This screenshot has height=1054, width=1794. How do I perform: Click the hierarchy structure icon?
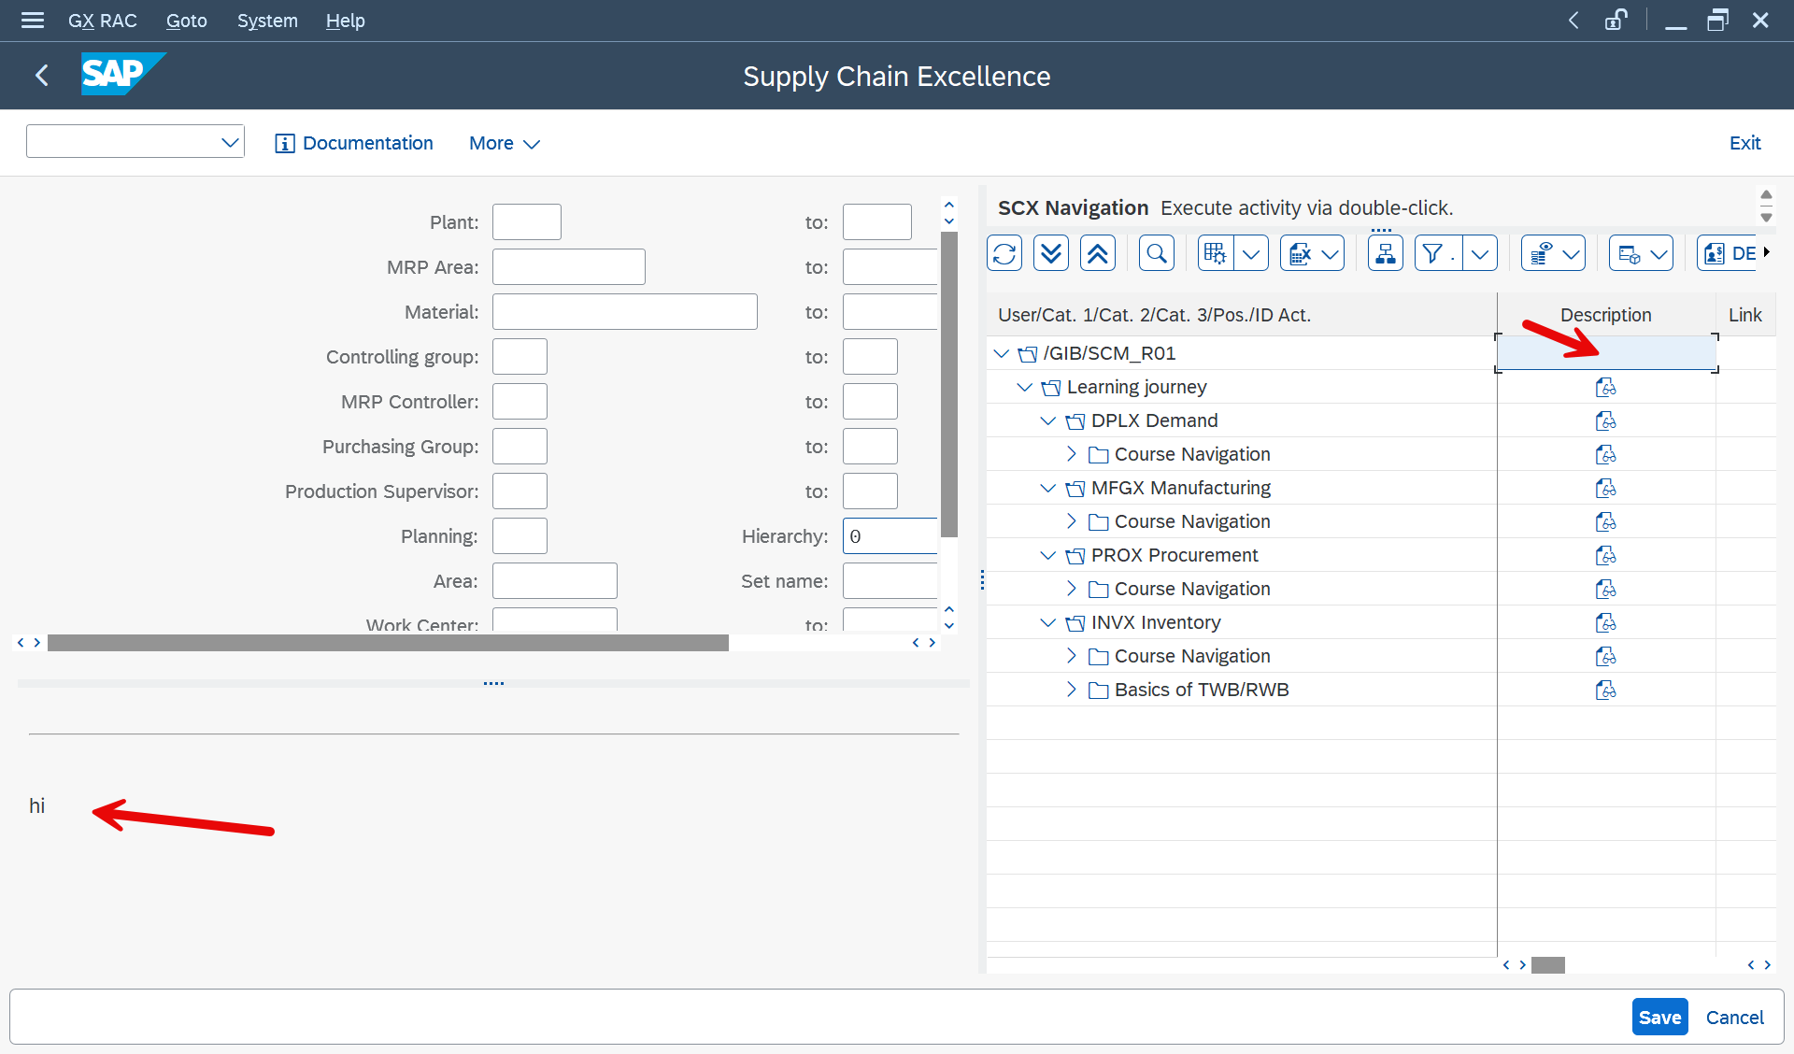(x=1385, y=253)
